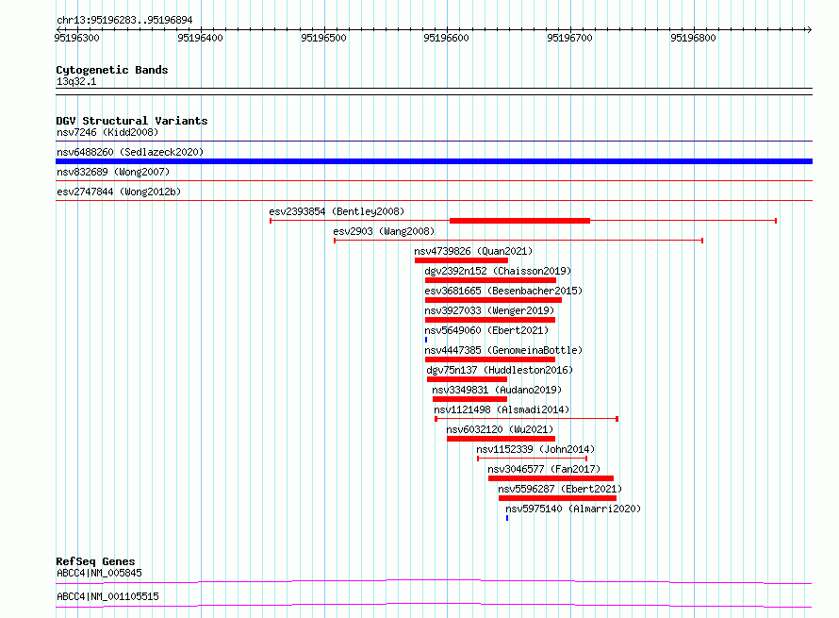Open the nsv6488260 (Sedlazeck2020) label
Viewport: 839px width, 618px height.
pos(130,152)
